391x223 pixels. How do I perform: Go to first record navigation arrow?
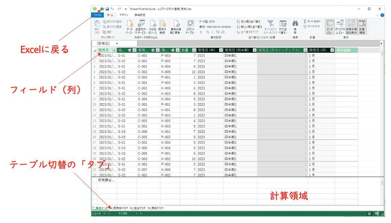(x=104, y=214)
